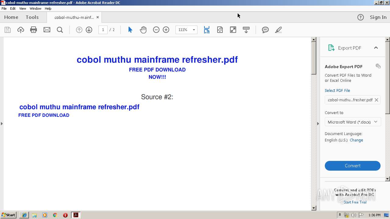This screenshot has width=390, height=219.
Task: Add a sticky note comment
Action: tap(265, 30)
